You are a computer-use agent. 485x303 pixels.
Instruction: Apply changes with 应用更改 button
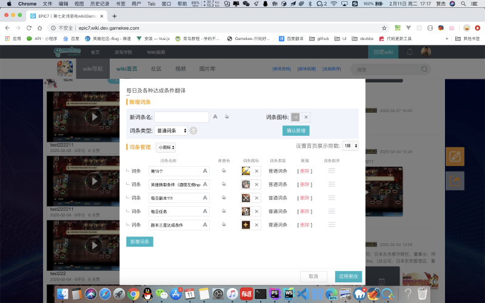(349, 276)
